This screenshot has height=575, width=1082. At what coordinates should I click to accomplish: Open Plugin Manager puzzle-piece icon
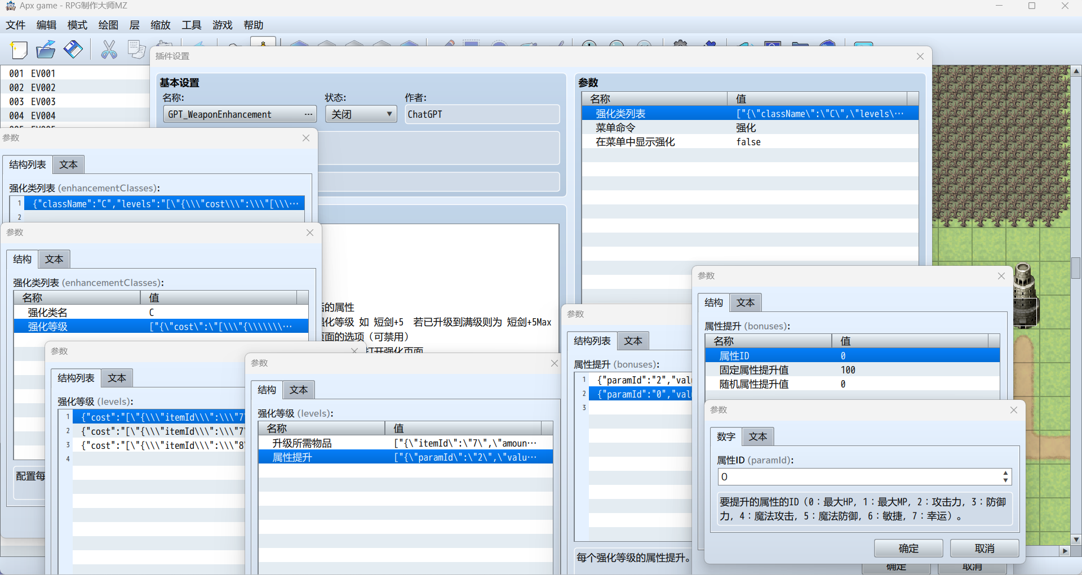pos(710,43)
